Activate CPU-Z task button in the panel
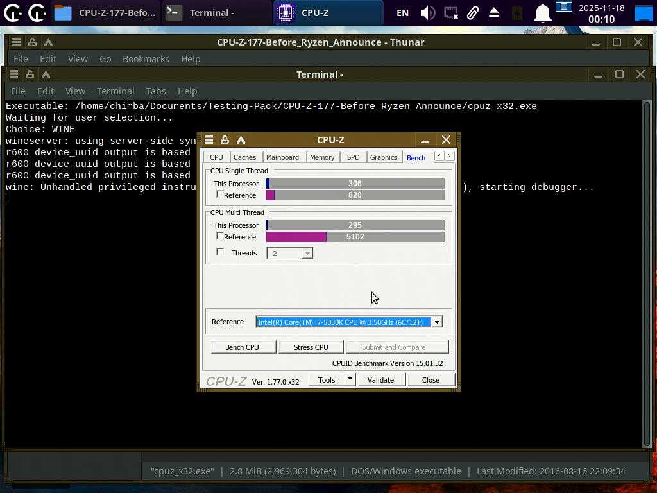The width and height of the screenshot is (657, 493). [x=328, y=13]
